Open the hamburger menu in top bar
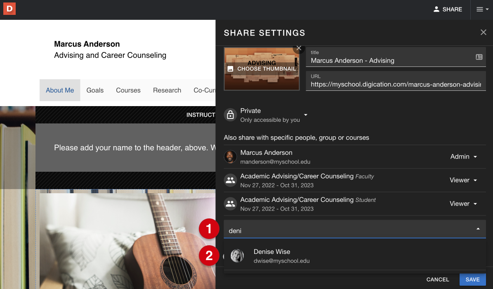 point(482,9)
